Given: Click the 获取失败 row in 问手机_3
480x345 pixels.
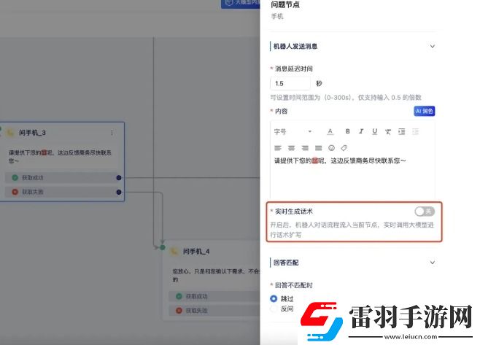Looking at the screenshot, I should (61, 192).
